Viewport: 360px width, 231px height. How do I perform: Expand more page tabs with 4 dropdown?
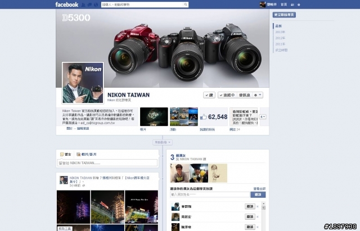coord(263,117)
